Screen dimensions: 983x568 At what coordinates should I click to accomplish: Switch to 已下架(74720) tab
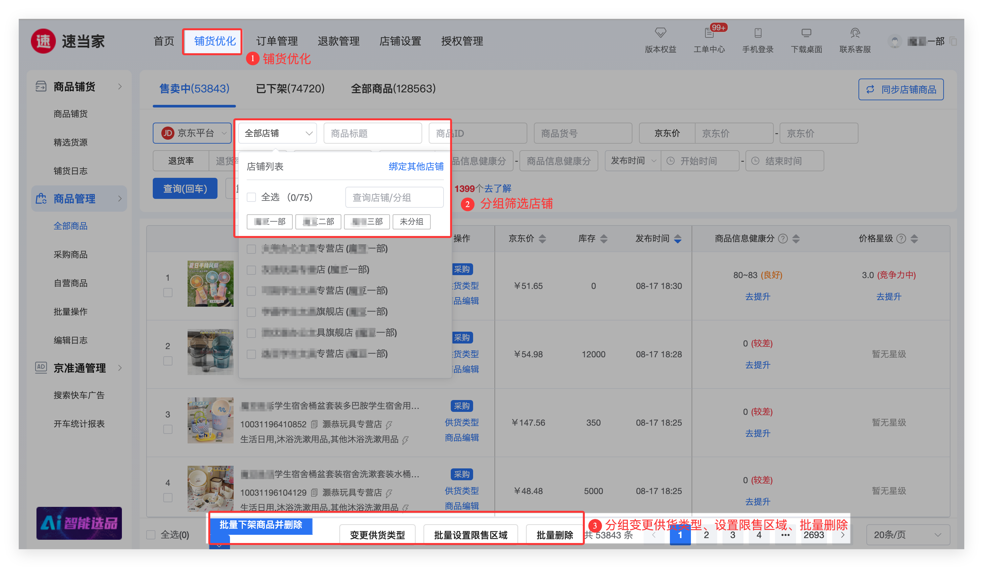[290, 88]
